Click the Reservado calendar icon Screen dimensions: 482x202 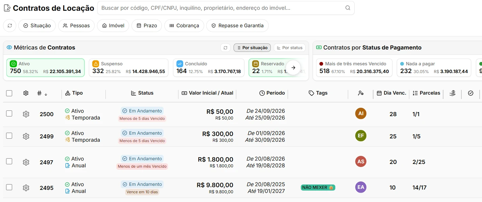(x=256, y=64)
